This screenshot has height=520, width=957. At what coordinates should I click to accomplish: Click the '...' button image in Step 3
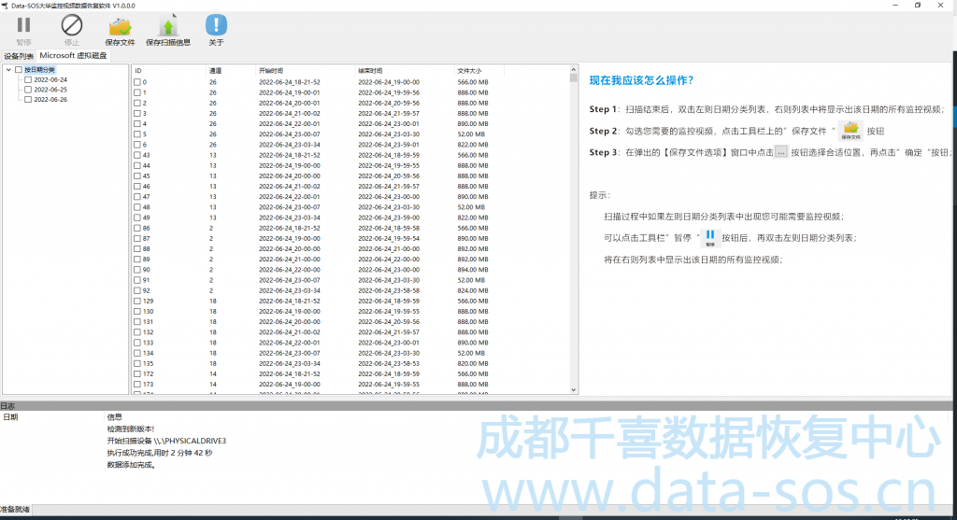[x=781, y=152]
